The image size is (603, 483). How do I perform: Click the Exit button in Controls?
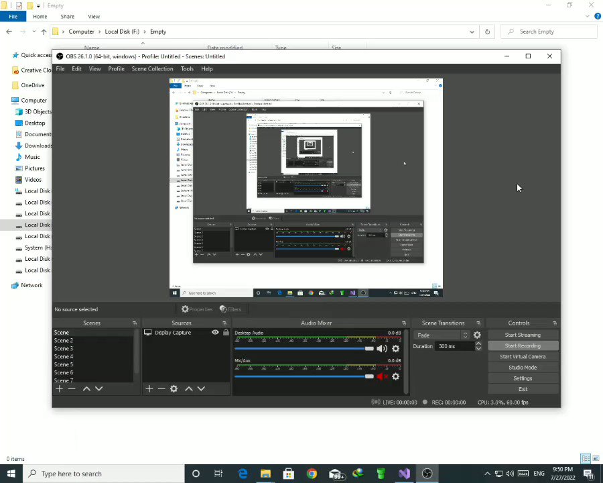click(x=523, y=389)
